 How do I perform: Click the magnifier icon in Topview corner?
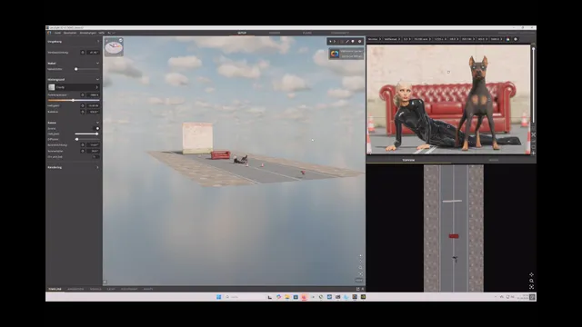(531, 281)
